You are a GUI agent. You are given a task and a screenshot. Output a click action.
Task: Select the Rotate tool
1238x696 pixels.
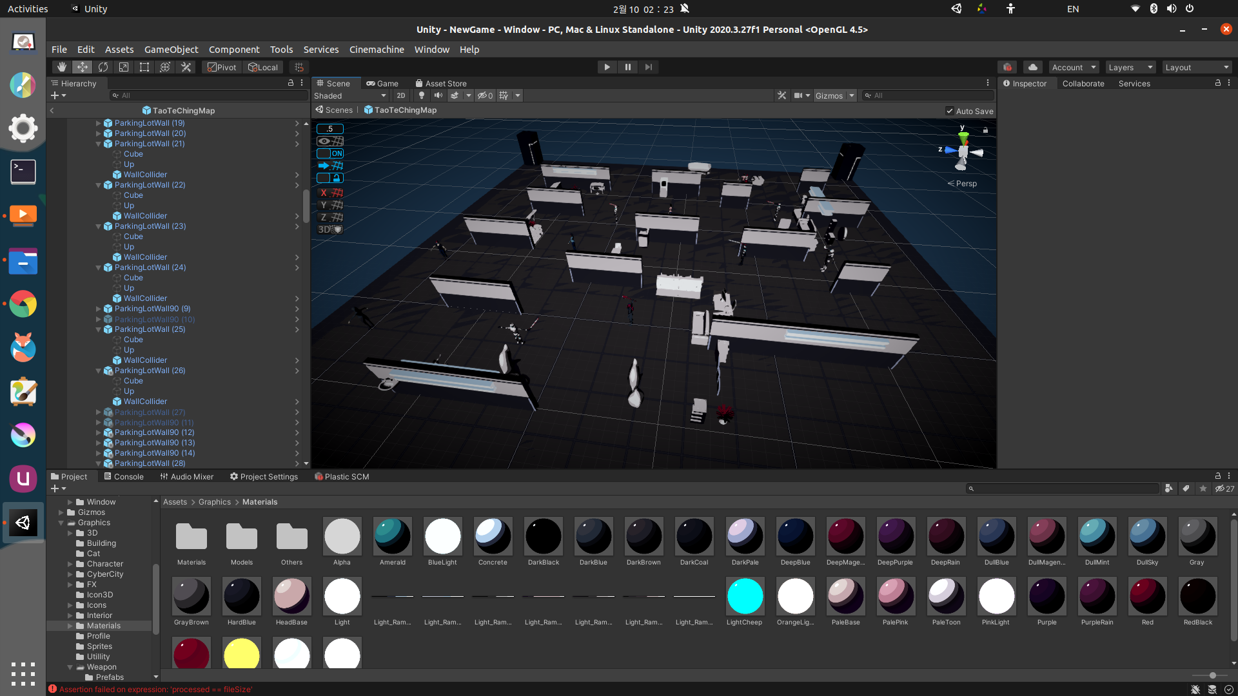tap(103, 67)
